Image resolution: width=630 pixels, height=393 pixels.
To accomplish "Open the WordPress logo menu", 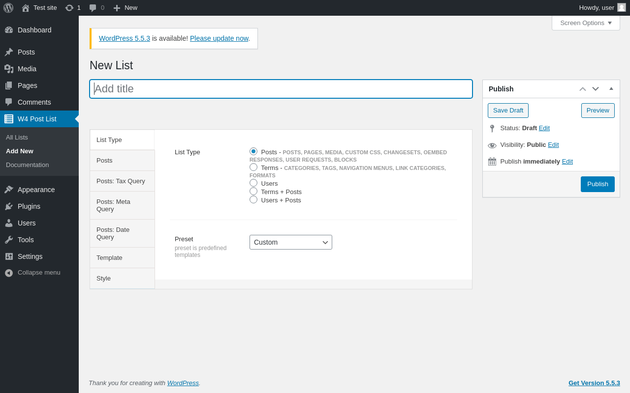I will 8,8.
